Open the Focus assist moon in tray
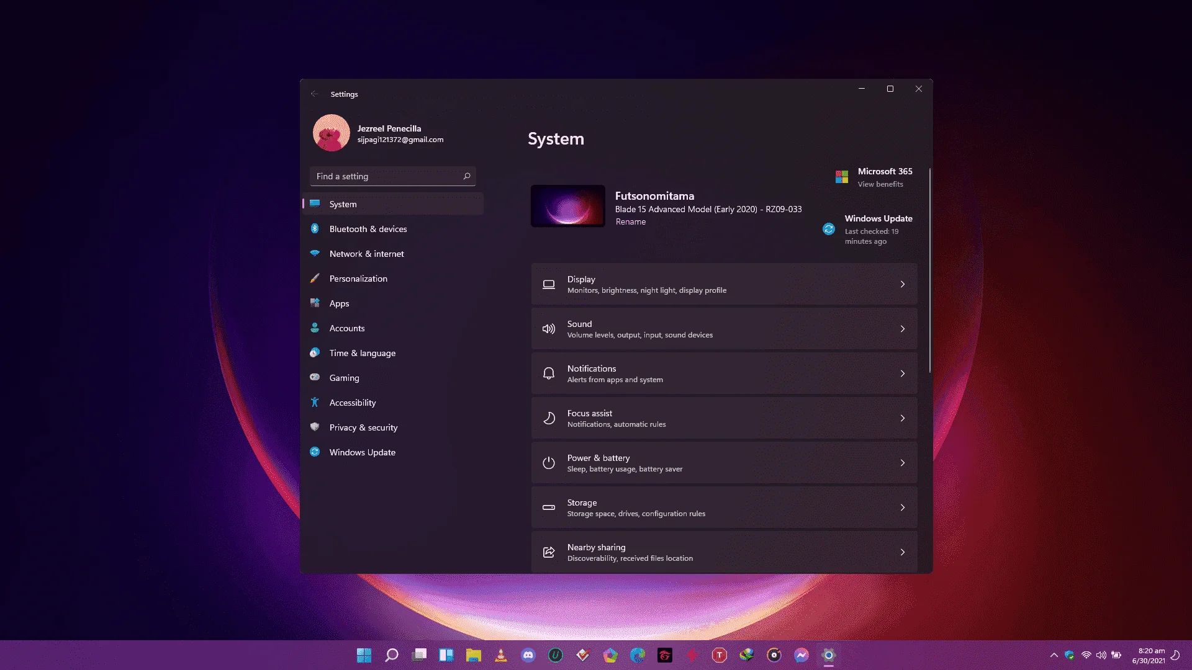 [1175, 655]
